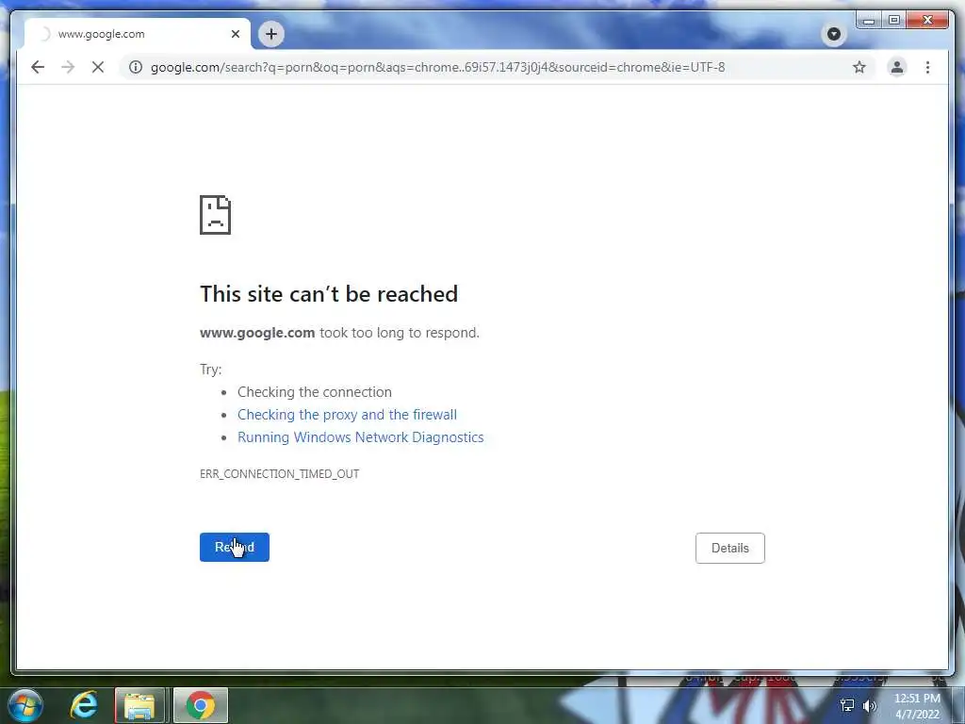This screenshot has height=724, width=965.
Task: Click the ERR_CONNECTION_TIMED_OUT error code text
Action: click(279, 473)
